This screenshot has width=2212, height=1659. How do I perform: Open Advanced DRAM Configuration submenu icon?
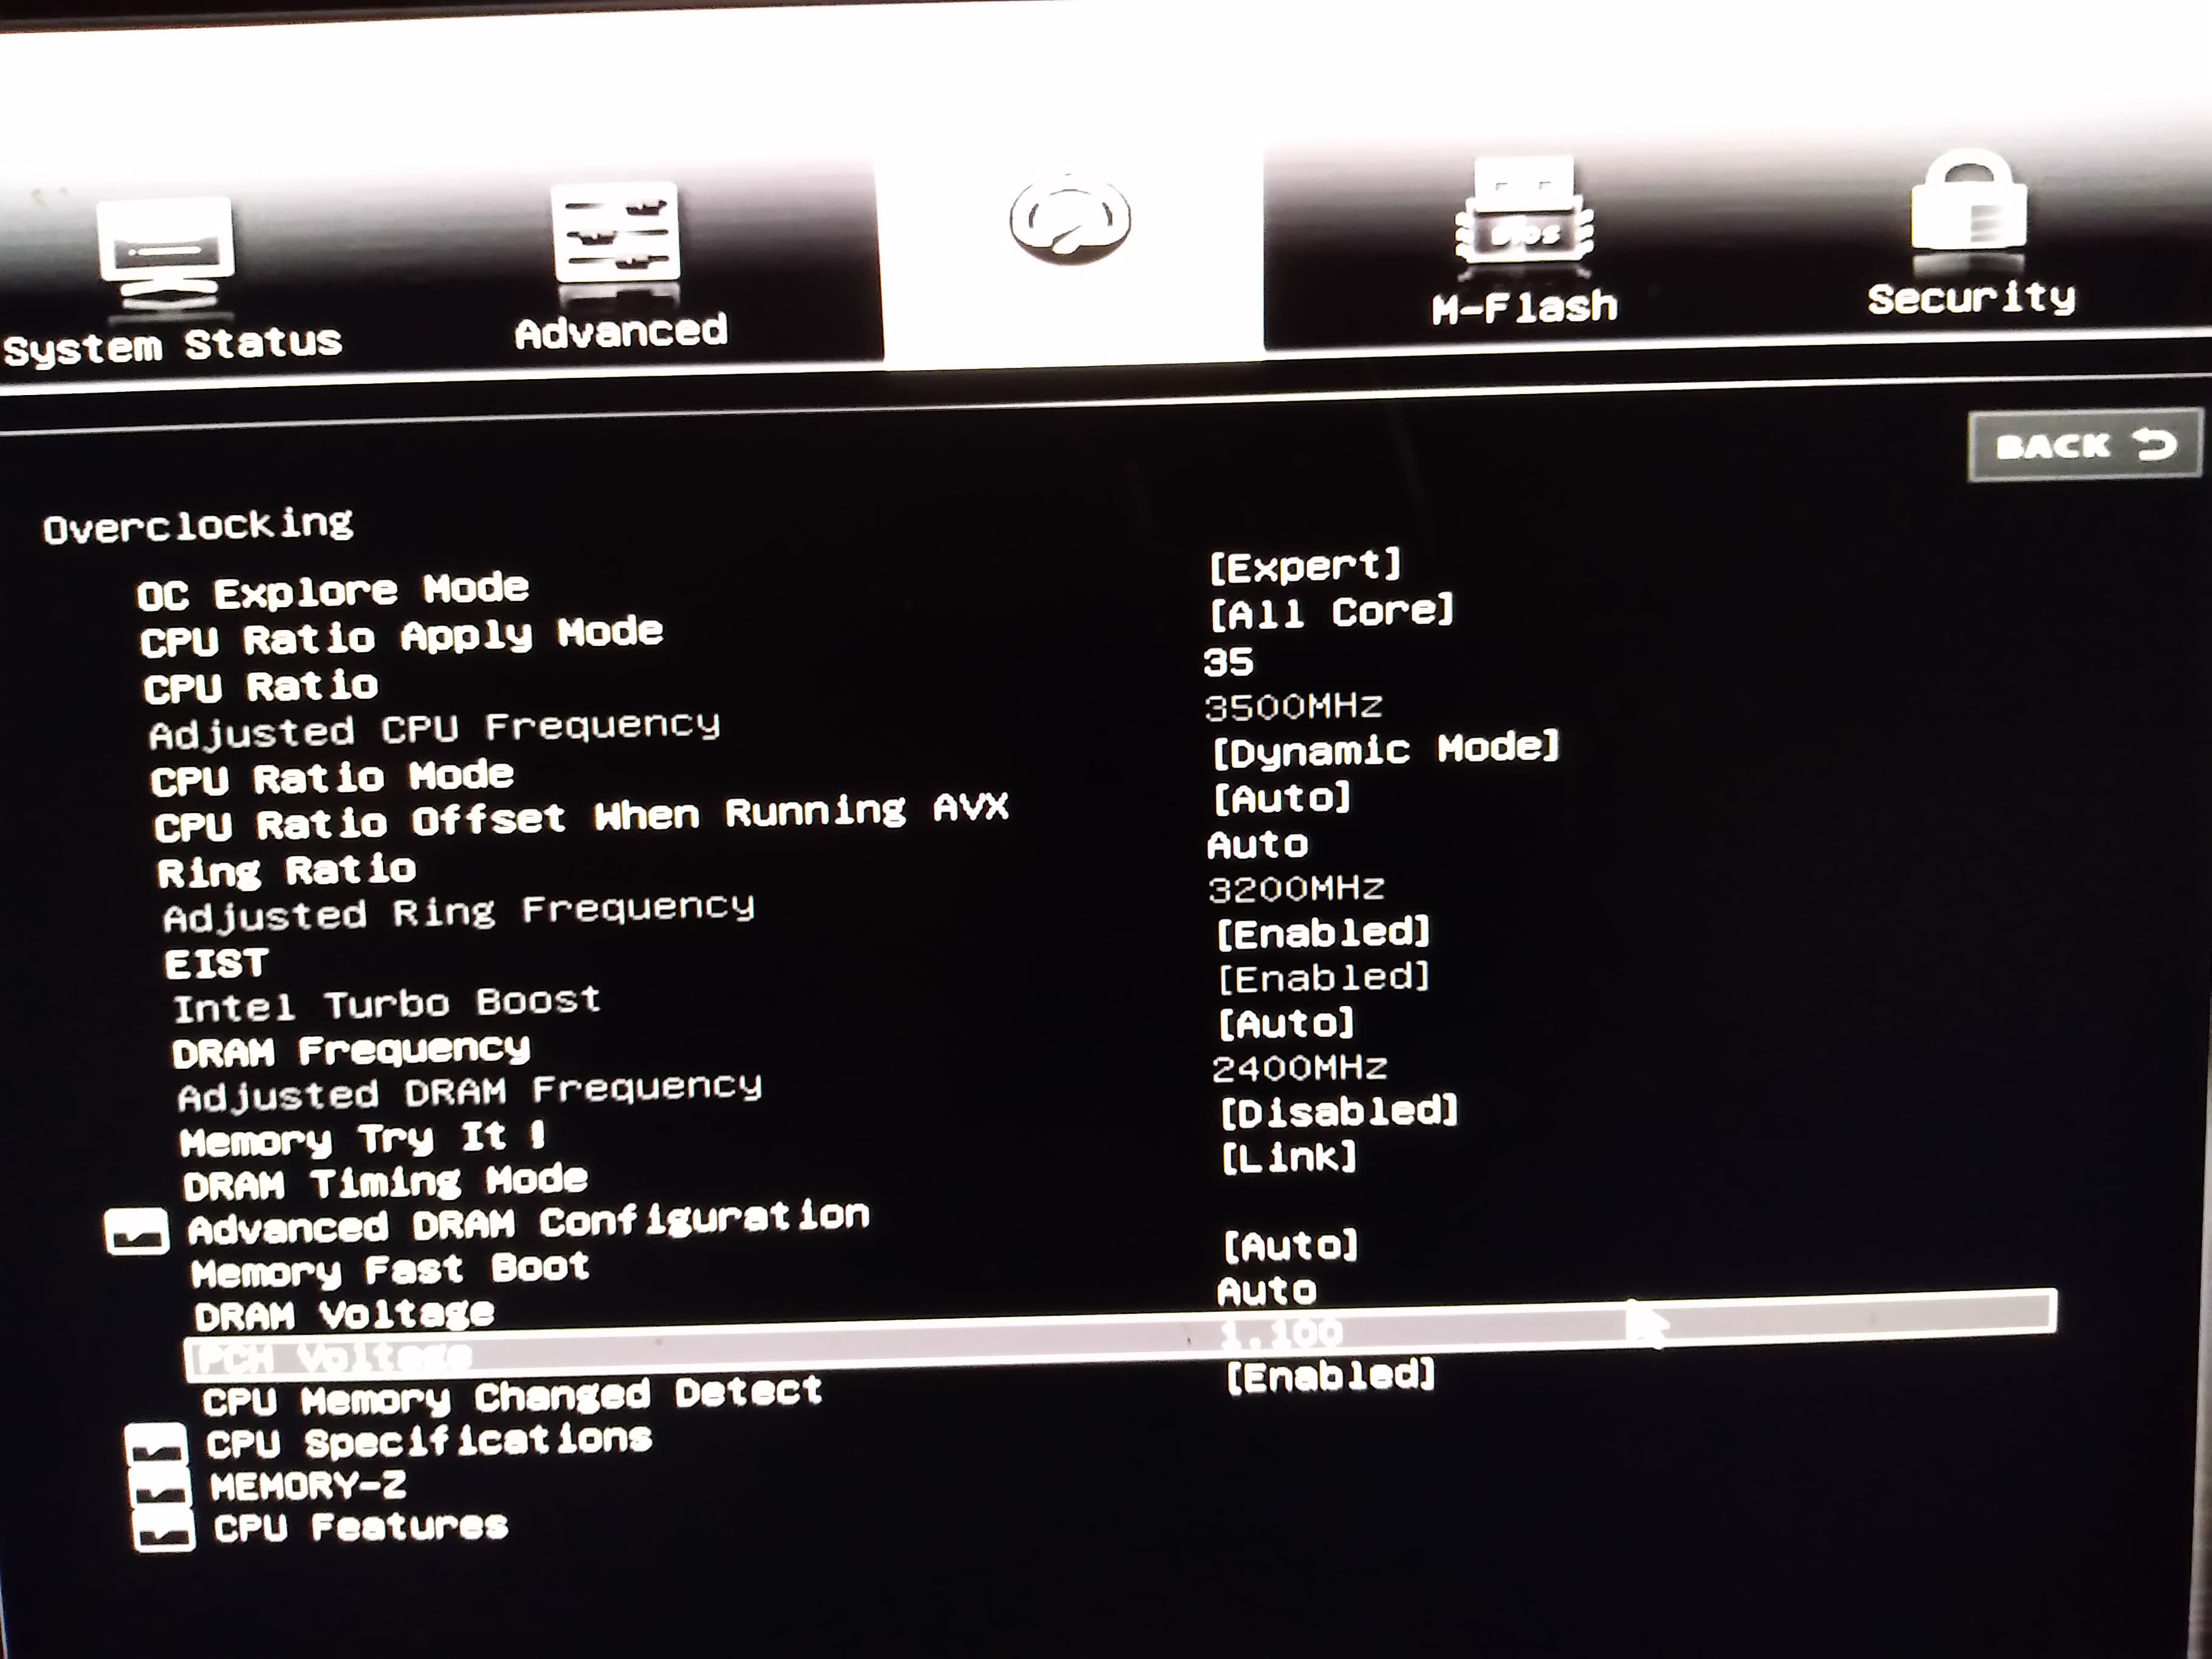coord(136,1231)
